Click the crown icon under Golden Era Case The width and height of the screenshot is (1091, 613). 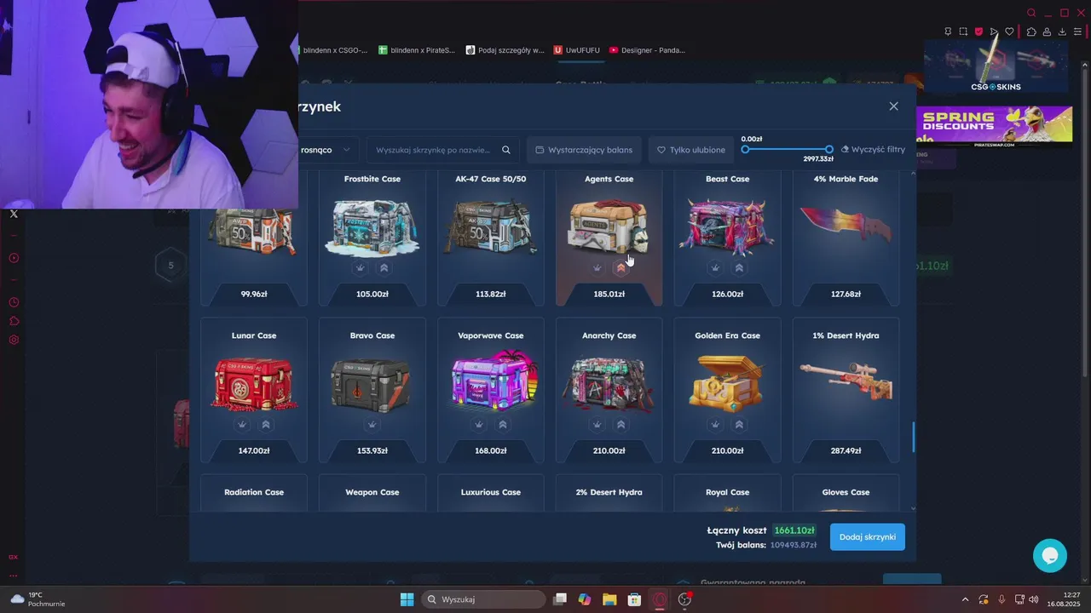pos(715,424)
